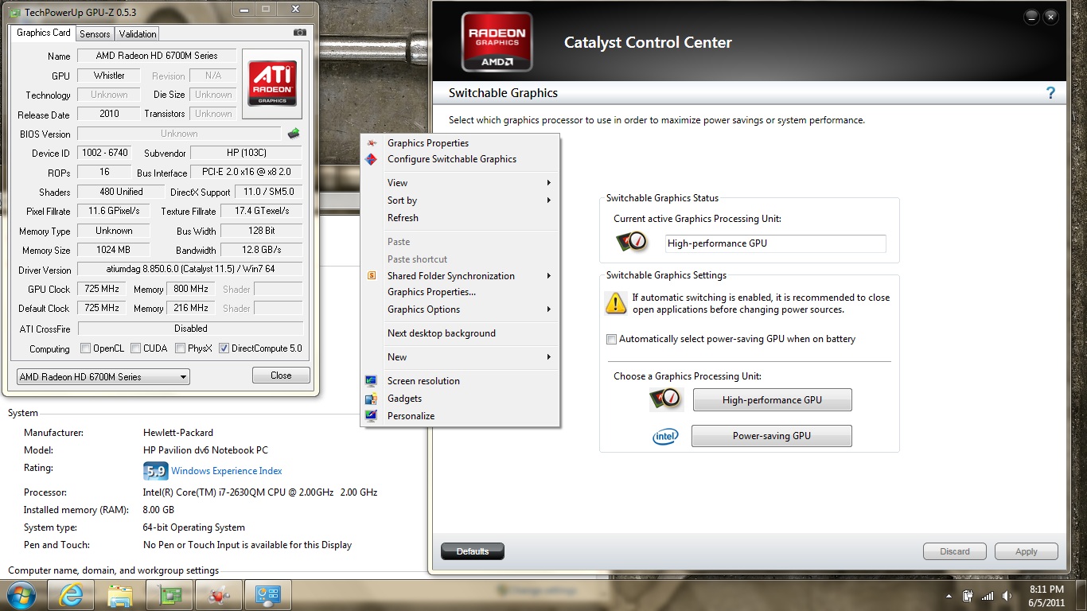Click the volume speaker tray icon
This screenshot has width=1087, height=611.
pos(1007,596)
